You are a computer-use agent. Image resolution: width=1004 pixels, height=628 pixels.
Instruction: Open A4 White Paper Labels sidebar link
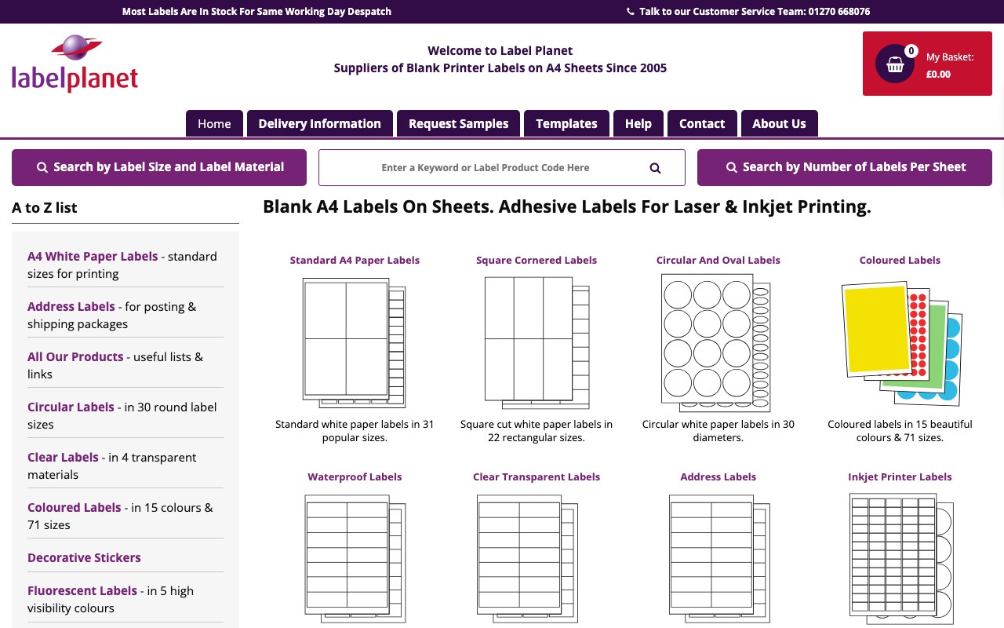click(93, 256)
